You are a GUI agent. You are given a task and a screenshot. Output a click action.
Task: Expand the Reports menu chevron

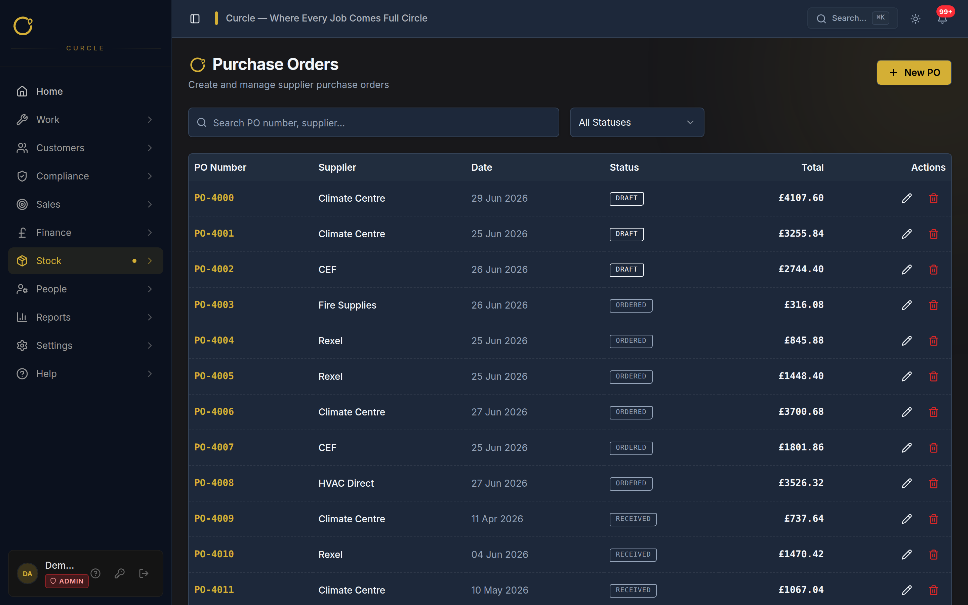click(x=150, y=317)
